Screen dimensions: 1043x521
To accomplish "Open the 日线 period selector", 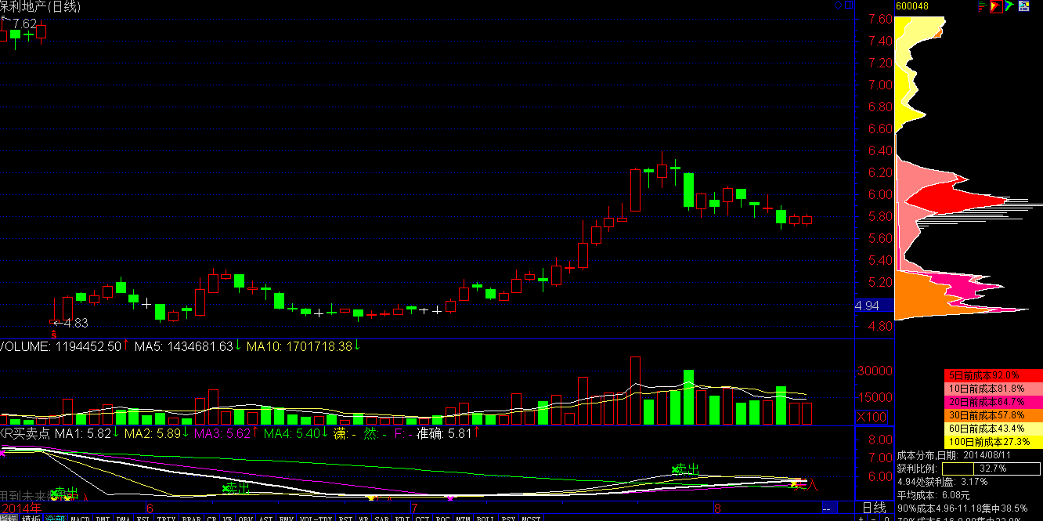I will [873, 507].
